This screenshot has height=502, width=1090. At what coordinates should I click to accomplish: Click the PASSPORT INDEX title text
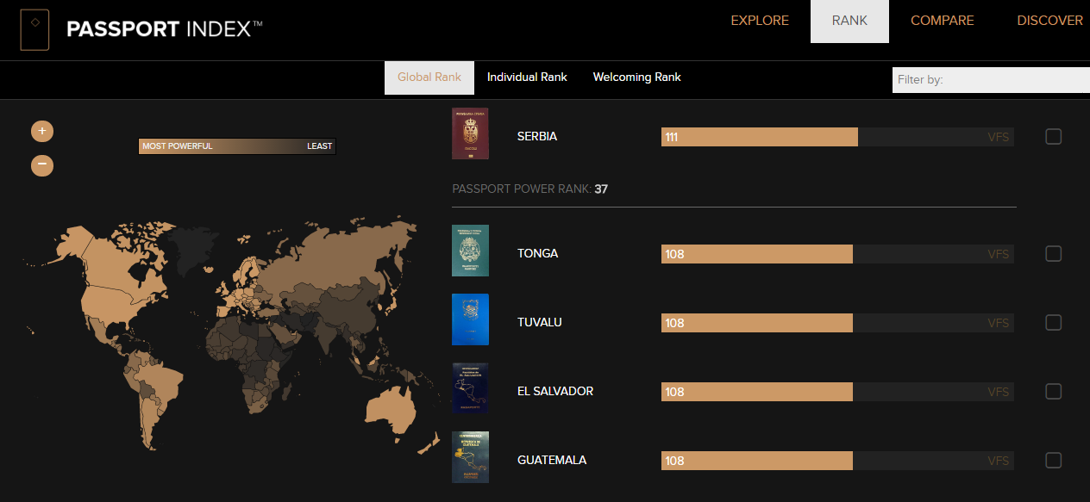pos(164,29)
